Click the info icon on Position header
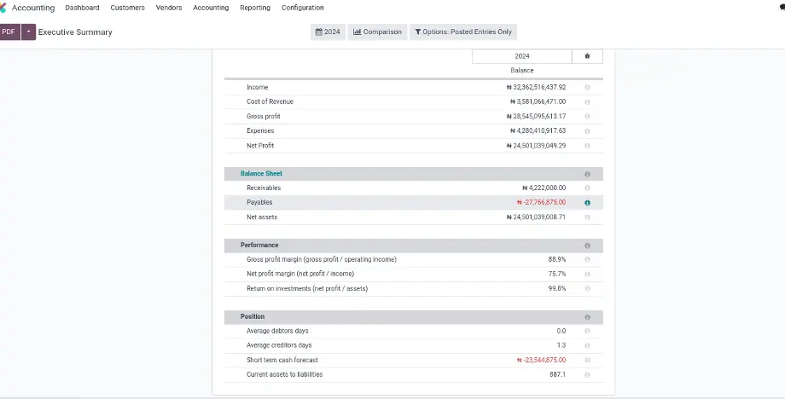This screenshot has height=399, width=785. click(587, 317)
